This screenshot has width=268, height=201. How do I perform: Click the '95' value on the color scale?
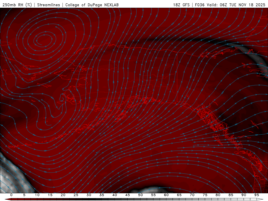257,195
